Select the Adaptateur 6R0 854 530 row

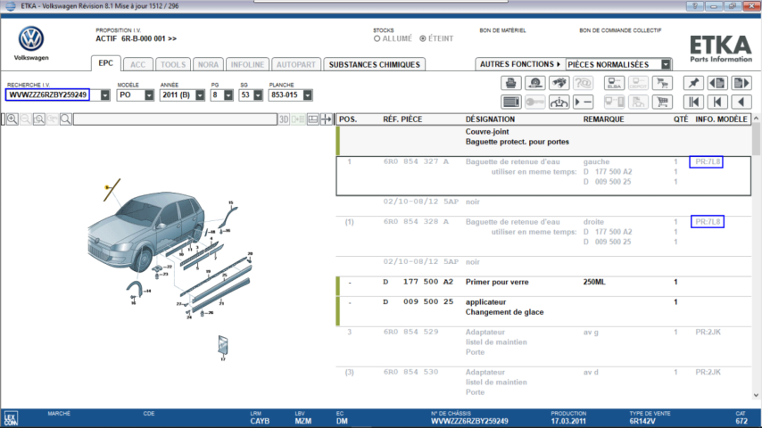pos(543,382)
